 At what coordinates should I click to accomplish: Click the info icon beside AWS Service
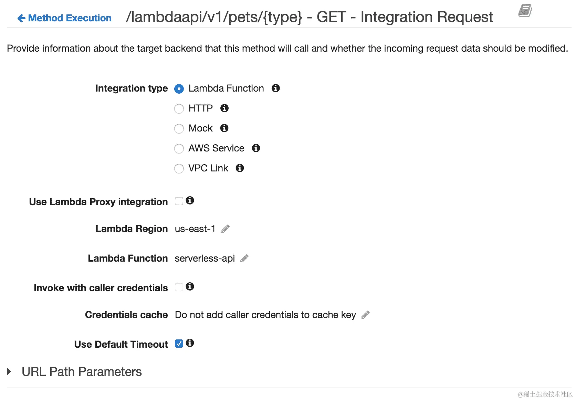[256, 148]
